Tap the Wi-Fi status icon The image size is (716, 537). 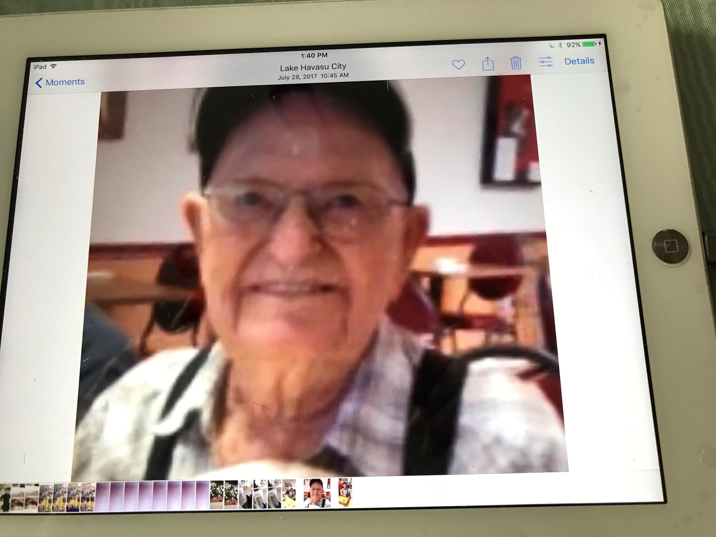point(53,66)
